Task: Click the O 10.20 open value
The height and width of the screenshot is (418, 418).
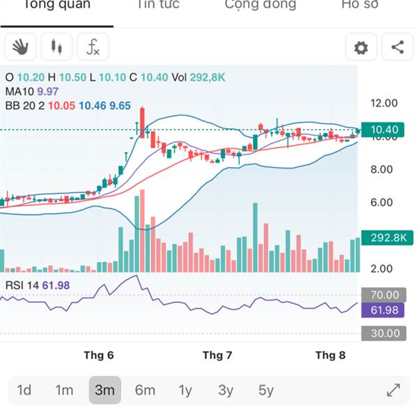Action: click(x=25, y=77)
